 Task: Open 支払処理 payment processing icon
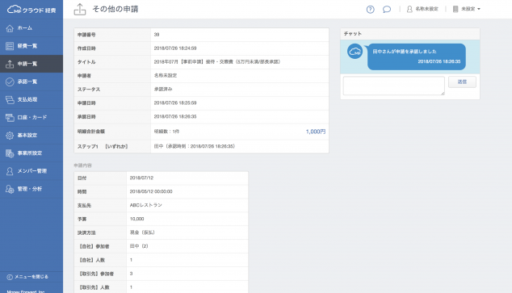click(10, 99)
